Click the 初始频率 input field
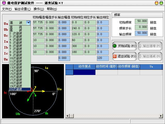This screenshot has height=124, width=165. pyautogui.click(x=141, y=21)
